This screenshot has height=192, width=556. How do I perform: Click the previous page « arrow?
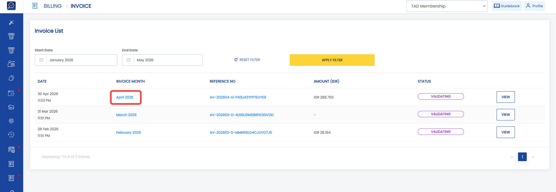point(512,157)
